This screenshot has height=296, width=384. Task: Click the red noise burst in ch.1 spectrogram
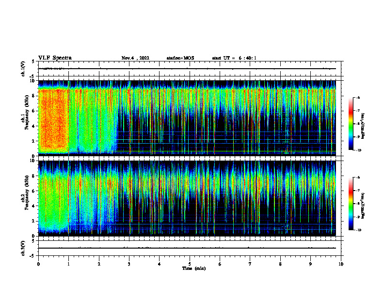53,119
